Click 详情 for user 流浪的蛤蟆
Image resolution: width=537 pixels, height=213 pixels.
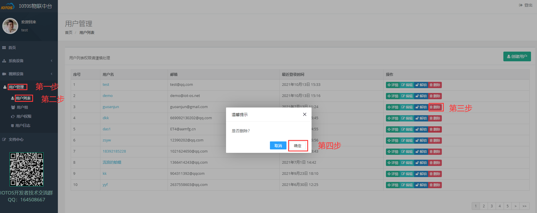[393, 163]
